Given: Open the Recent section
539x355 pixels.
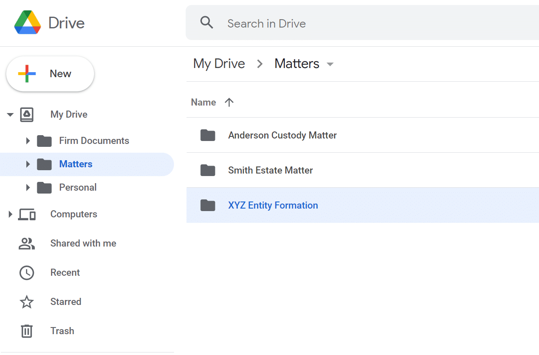Looking at the screenshot, I should (x=65, y=273).
